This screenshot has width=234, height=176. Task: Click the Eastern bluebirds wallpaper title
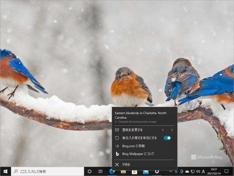[140, 115]
